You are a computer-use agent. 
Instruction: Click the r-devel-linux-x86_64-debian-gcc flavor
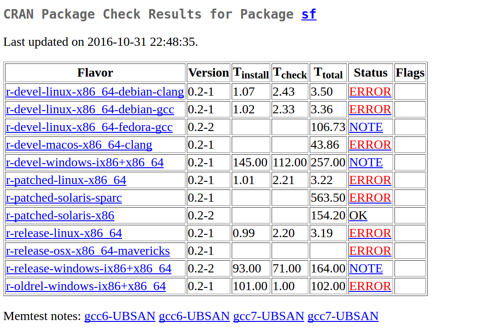[x=90, y=110]
